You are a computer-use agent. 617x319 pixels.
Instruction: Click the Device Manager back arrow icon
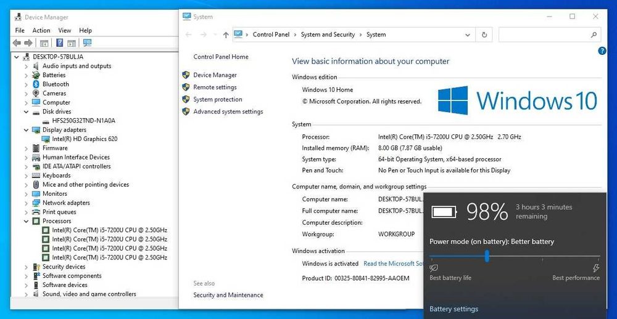click(x=17, y=43)
